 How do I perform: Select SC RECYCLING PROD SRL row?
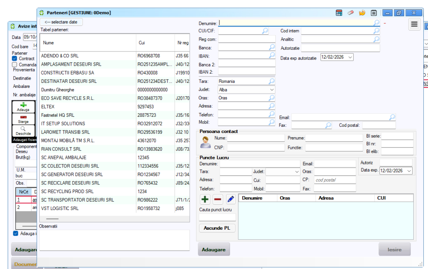[115, 191]
